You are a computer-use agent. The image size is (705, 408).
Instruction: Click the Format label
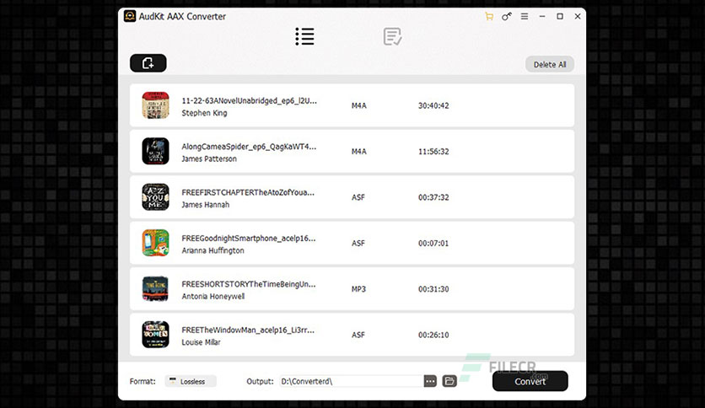(143, 381)
